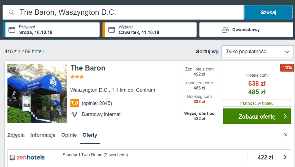This screenshot has height=167, width=295.
Task: Select the Opinie tab
Action: pyautogui.click(x=69, y=135)
